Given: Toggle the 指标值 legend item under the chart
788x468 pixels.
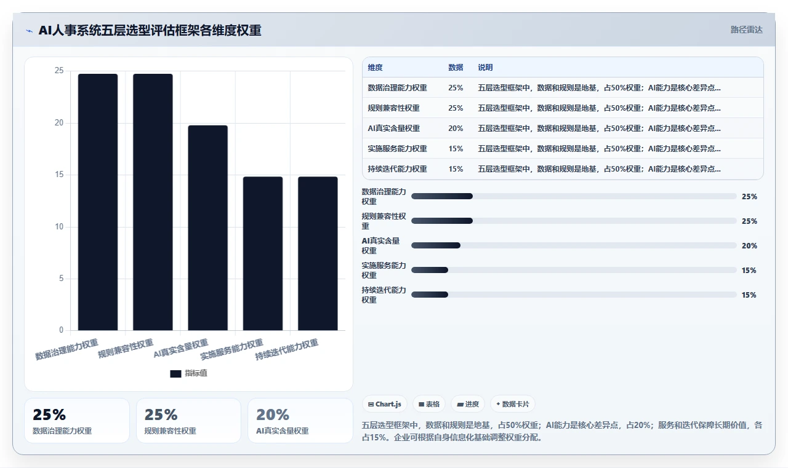Looking at the screenshot, I should click(x=189, y=373).
